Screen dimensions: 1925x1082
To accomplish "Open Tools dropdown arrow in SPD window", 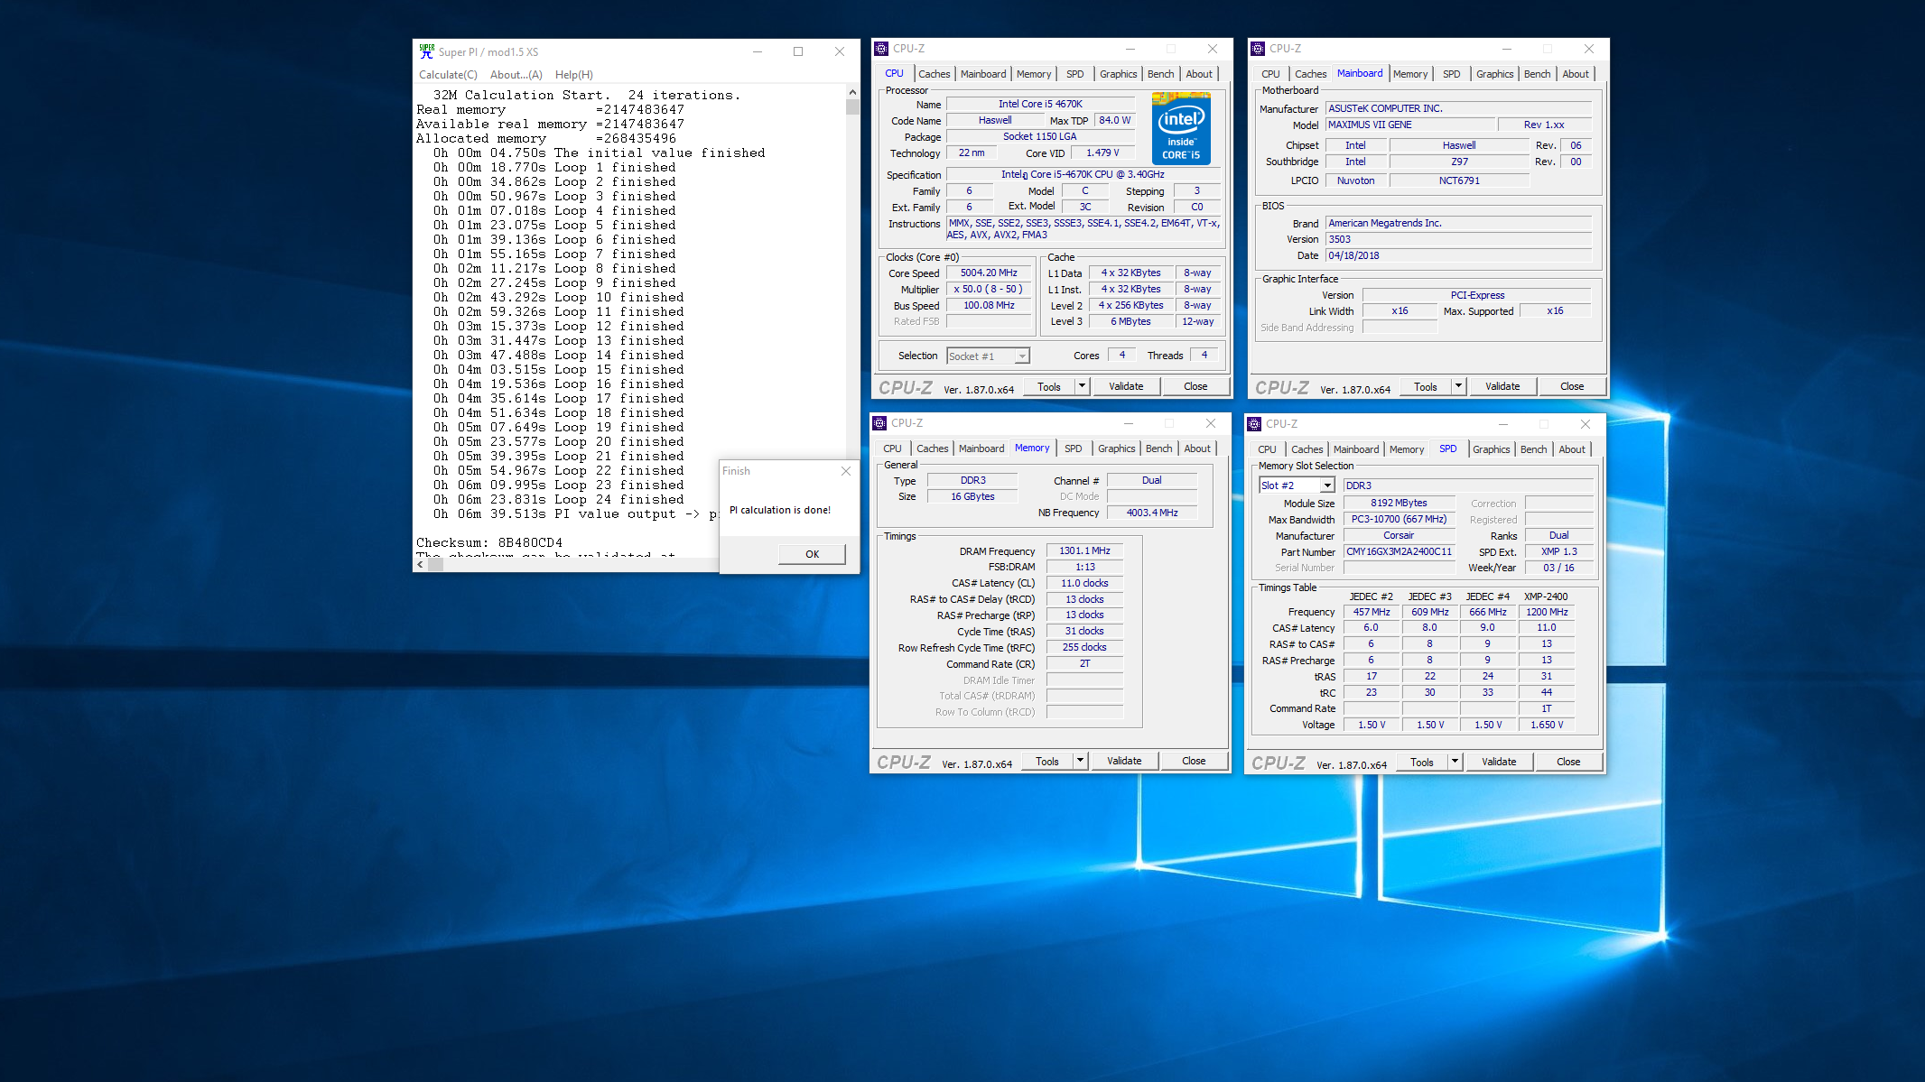I will (1455, 762).
